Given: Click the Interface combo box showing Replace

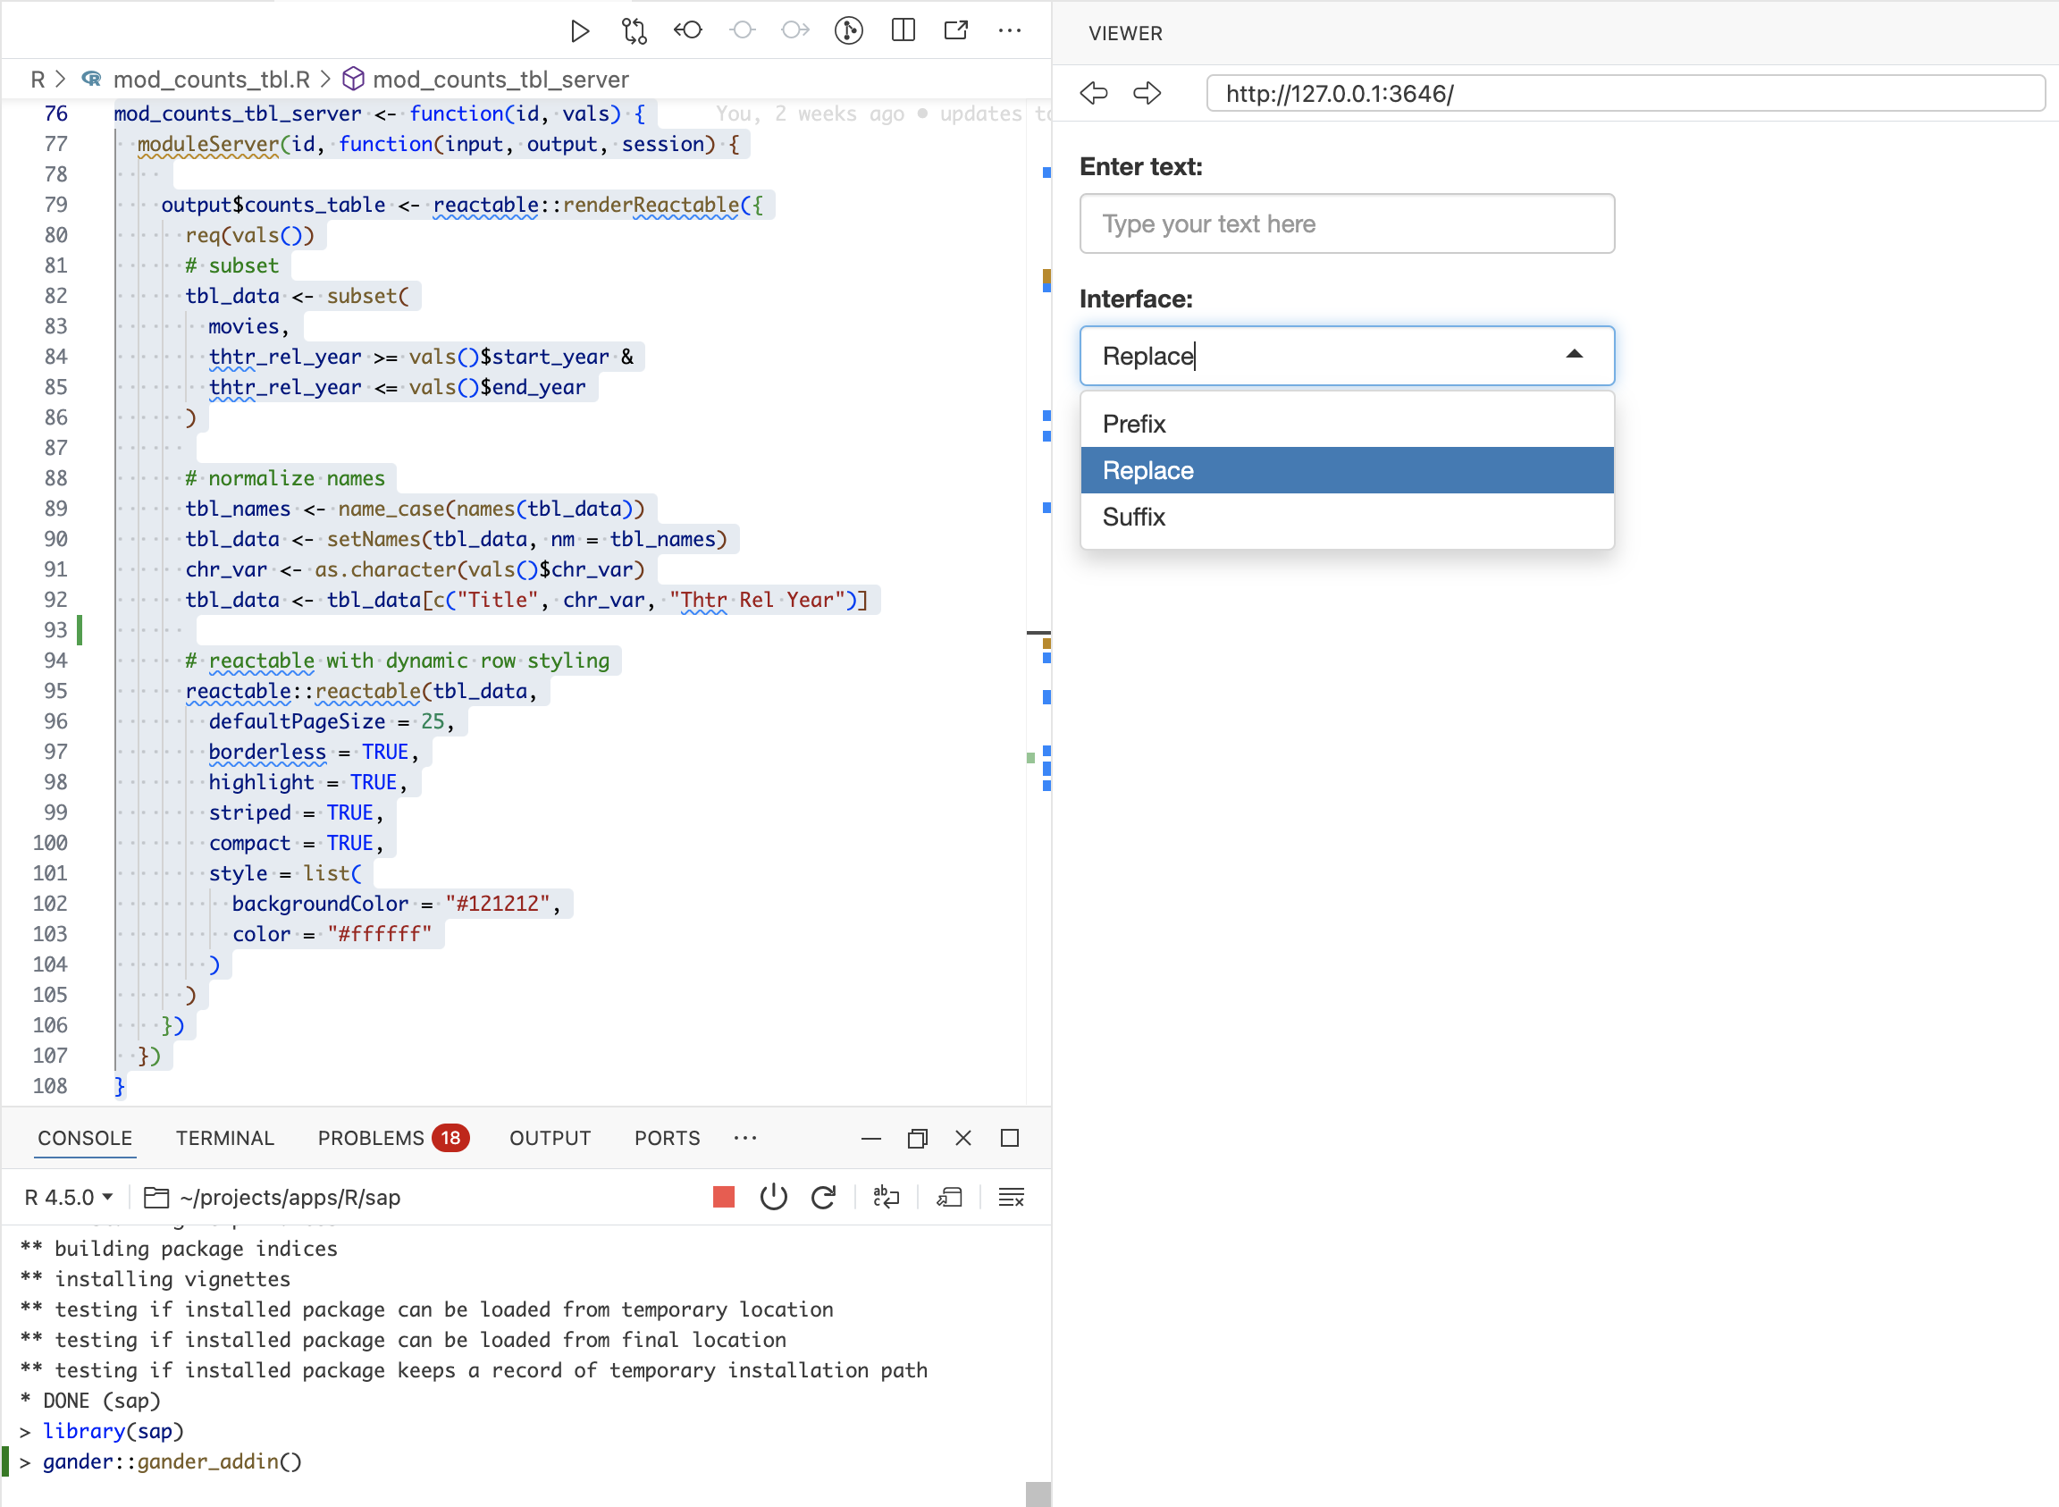Looking at the screenshot, I should (1347, 356).
